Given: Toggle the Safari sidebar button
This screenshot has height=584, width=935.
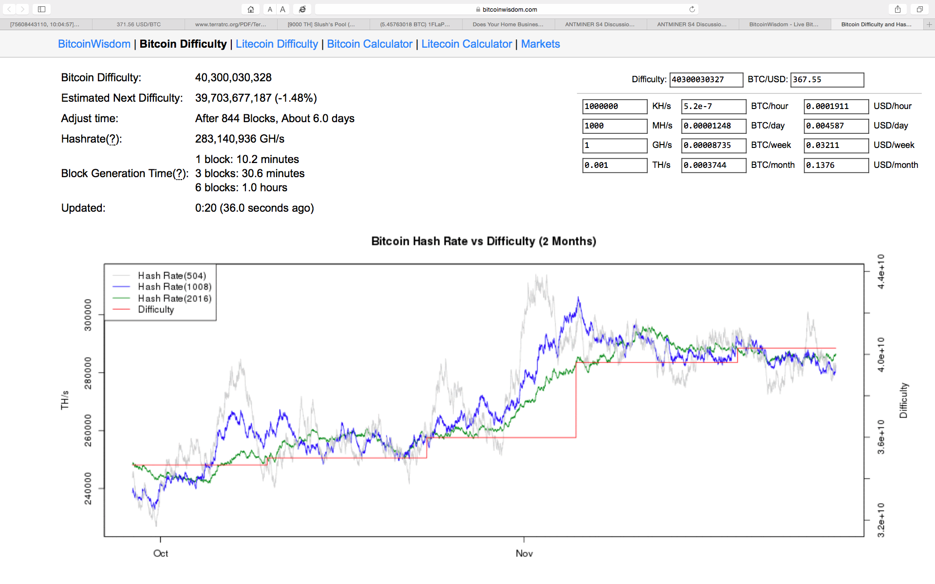Looking at the screenshot, I should [x=41, y=9].
